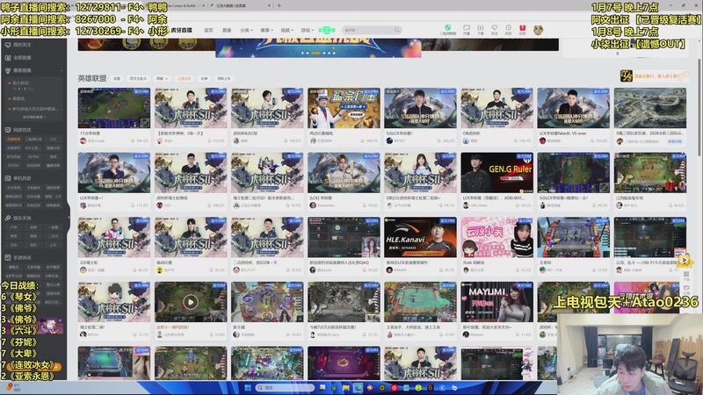The height and width of the screenshot is (395, 703).
Task: Open the 分类 dropdown in top navigation
Action: tap(246, 31)
